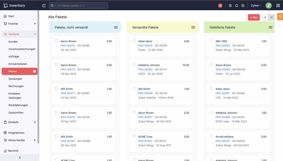Open menu for 'Gelieferte Pakete' column
The height and width of the screenshot is (161, 283).
(x=271, y=27)
